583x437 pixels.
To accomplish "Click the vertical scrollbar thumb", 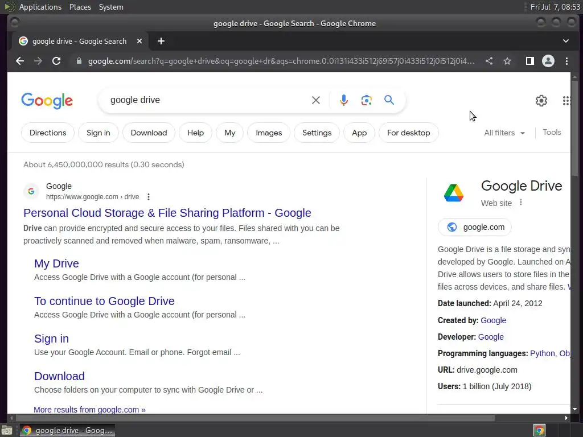I will 575,128.
